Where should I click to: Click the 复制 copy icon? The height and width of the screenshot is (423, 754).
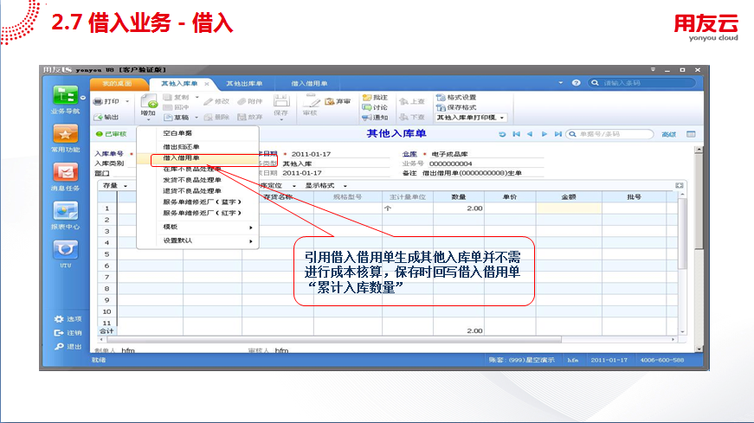point(167,97)
